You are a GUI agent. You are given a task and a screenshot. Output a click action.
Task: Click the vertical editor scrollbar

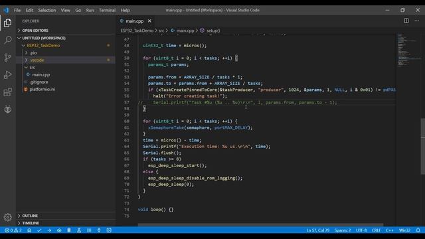[x=422, y=146]
